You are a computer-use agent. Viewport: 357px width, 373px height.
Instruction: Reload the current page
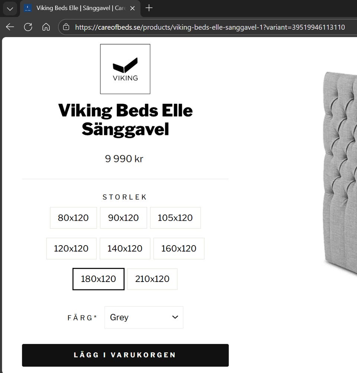(28, 27)
